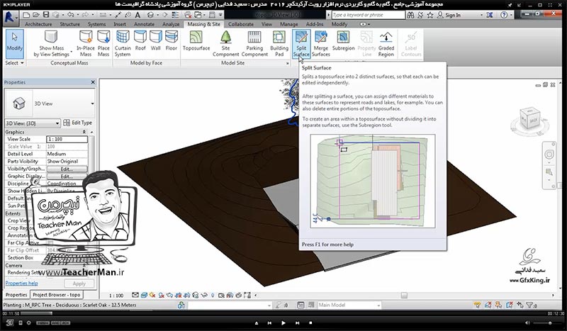The image size is (567, 331).
Task: Click the Graphic Display Options Edit button
Action: pyautogui.click(x=67, y=176)
